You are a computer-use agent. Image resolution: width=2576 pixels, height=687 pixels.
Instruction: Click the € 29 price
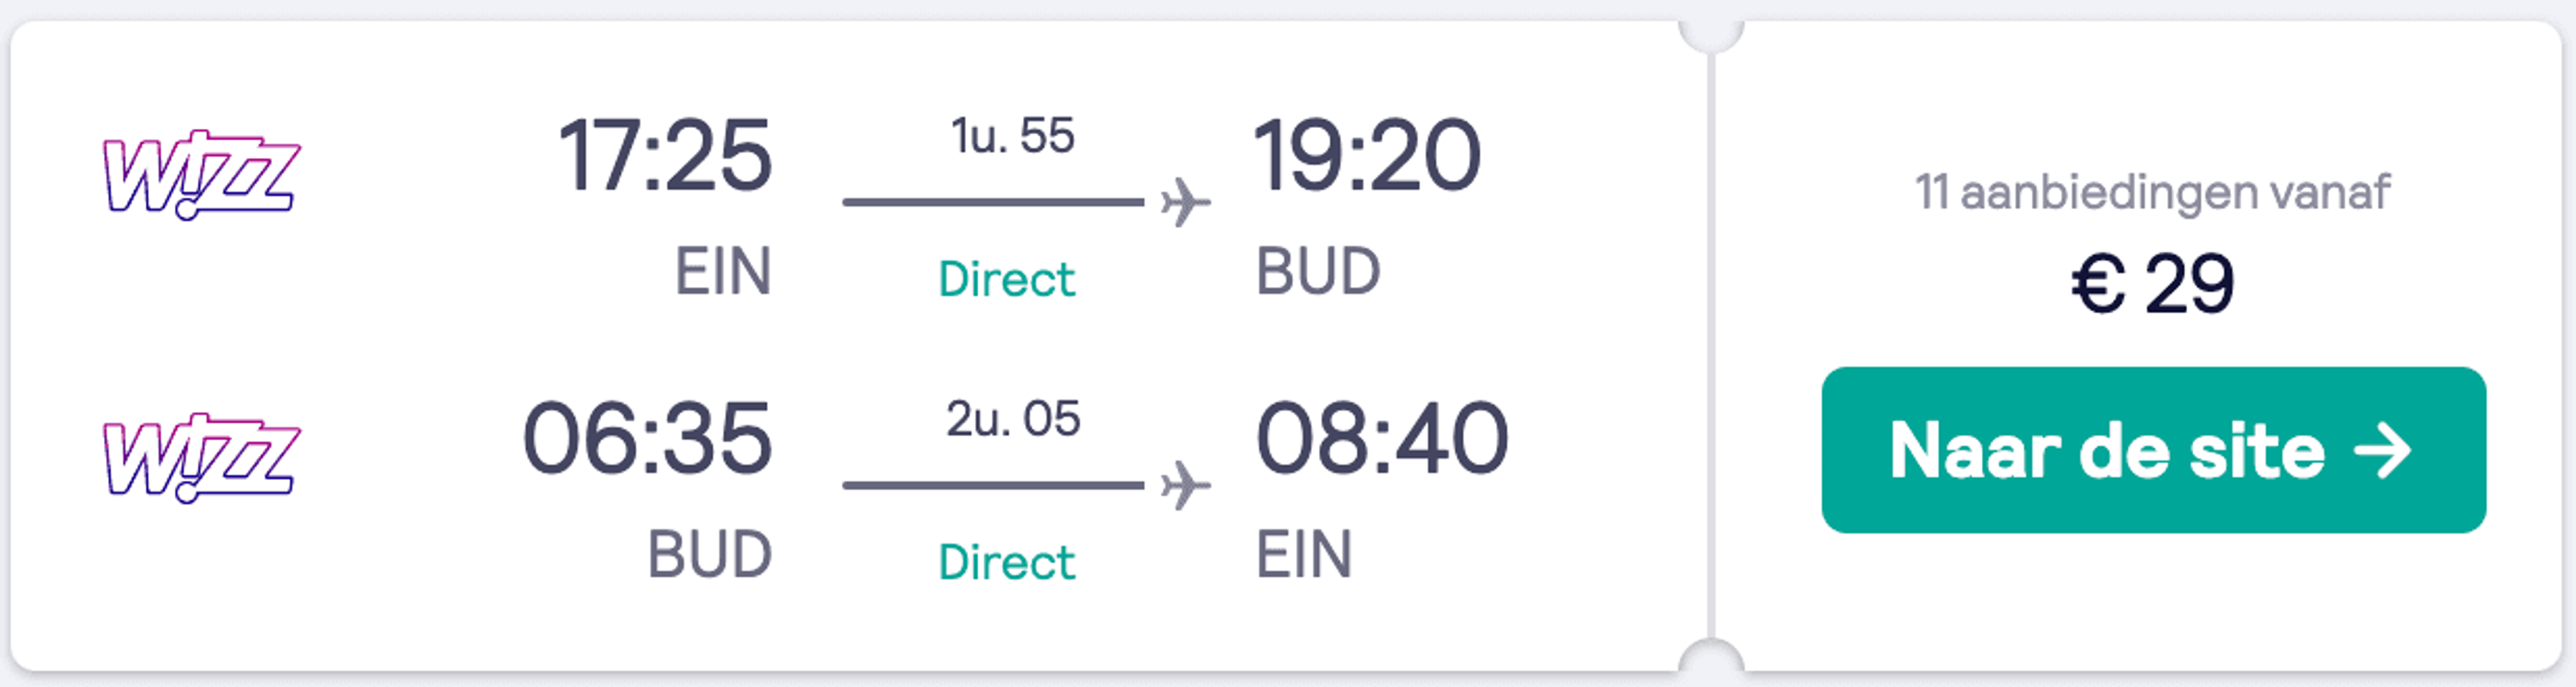(x=2153, y=285)
